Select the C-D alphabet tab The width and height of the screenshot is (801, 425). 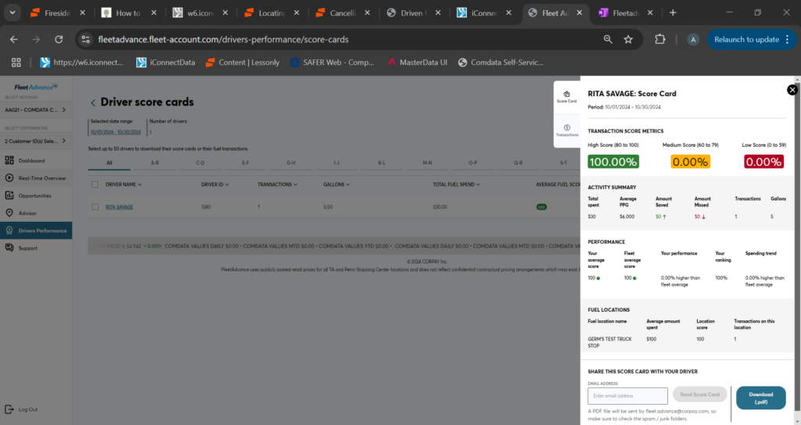click(x=200, y=162)
